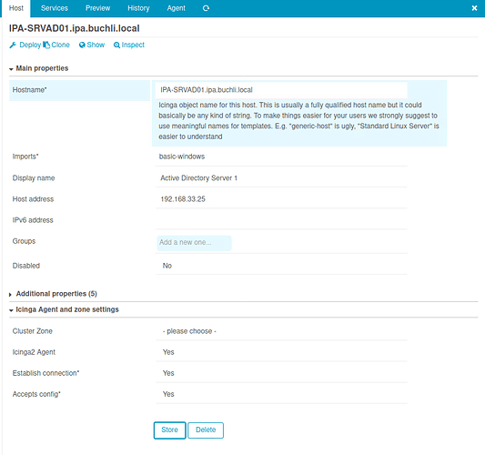This screenshot has width=485, height=455.
Task: Switch to the Agent tab
Action: (x=176, y=8)
